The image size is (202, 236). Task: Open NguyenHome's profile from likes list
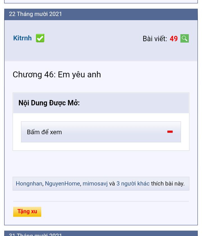(62, 184)
